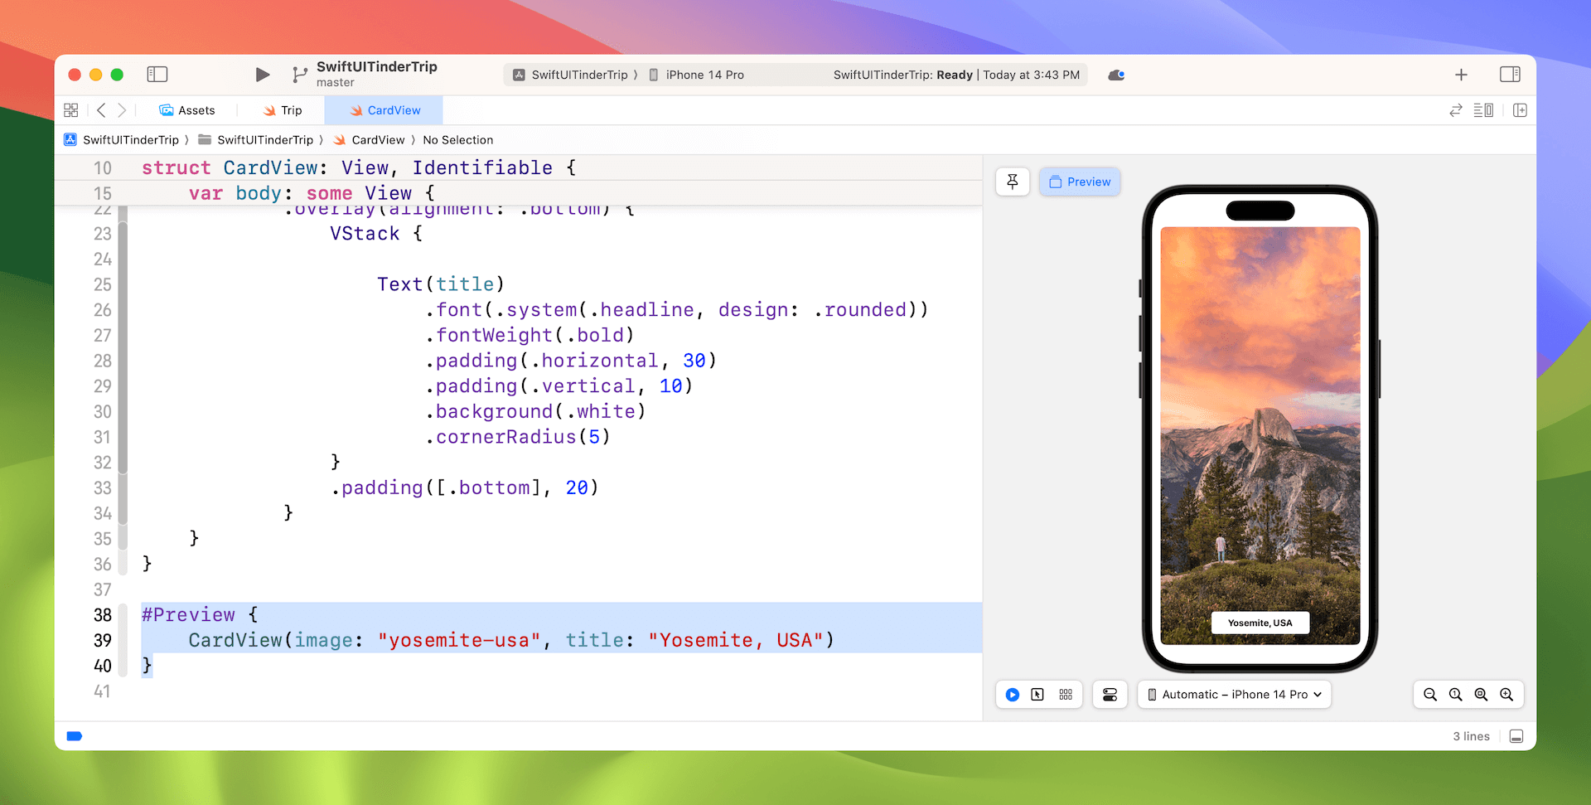Choose iPhone 14 Pro run destination
The width and height of the screenshot is (1591, 805).
(696, 75)
